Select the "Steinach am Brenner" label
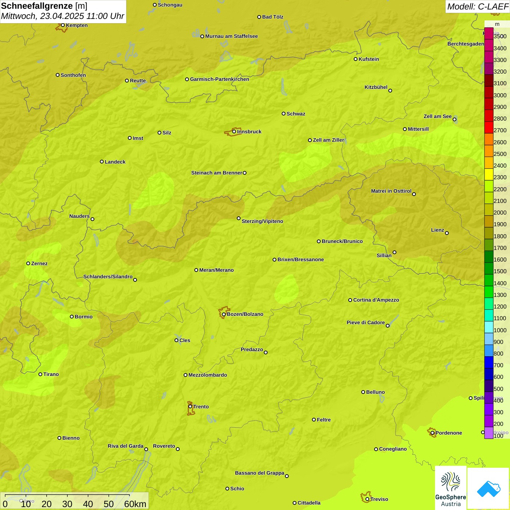The width and height of the screenshot is (510, 510). coord(217,173)
